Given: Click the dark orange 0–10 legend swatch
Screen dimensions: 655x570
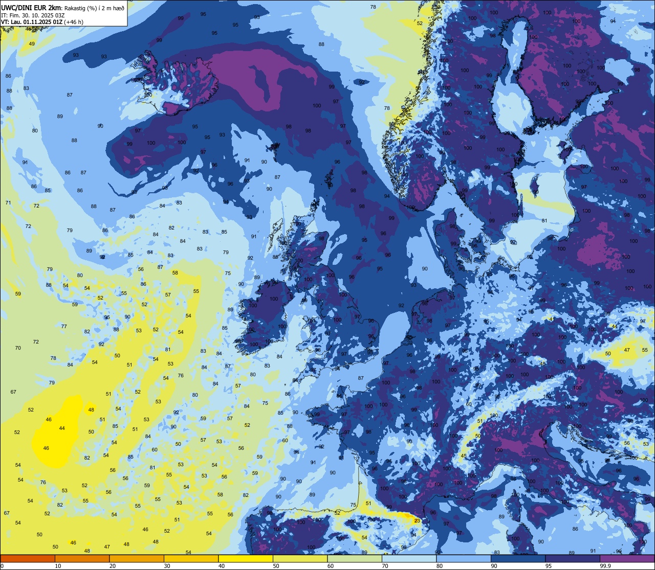Looking at the screenshot, I should pos(28,558).
